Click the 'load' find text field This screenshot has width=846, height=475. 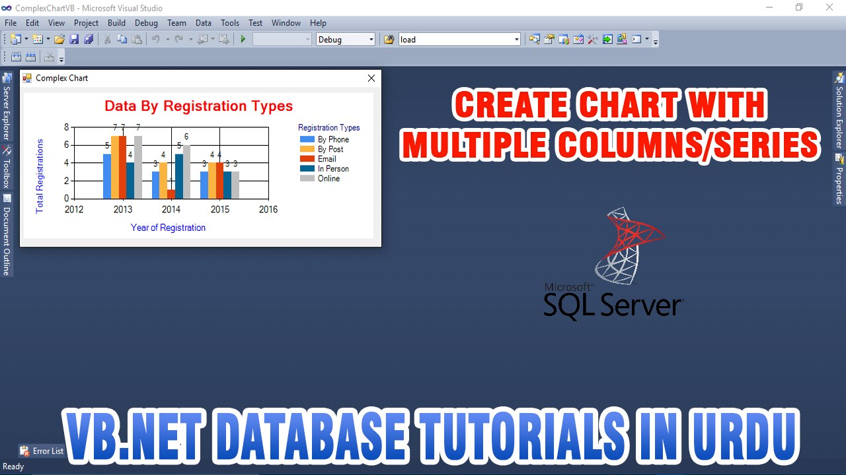coord(455,40)
